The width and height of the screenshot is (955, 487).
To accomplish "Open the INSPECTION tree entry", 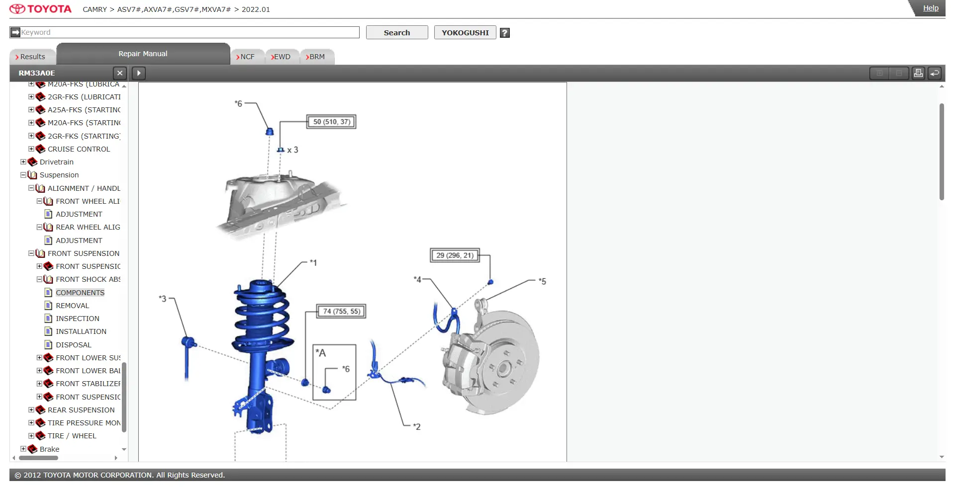I will tap(78, 319).
